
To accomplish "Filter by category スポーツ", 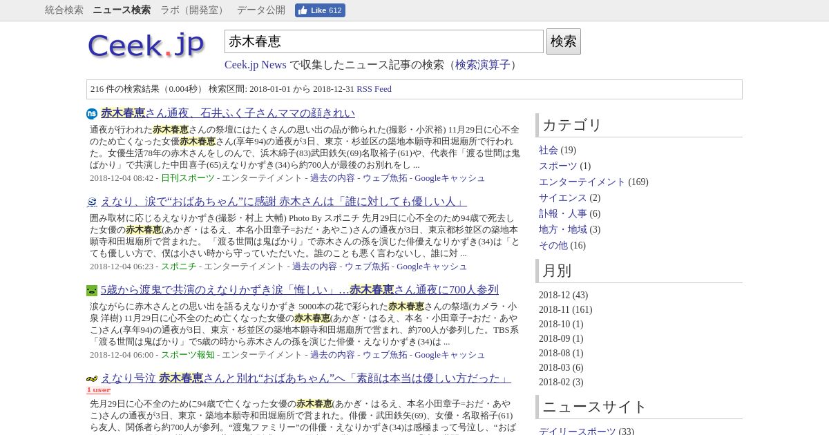I will 558,166.
